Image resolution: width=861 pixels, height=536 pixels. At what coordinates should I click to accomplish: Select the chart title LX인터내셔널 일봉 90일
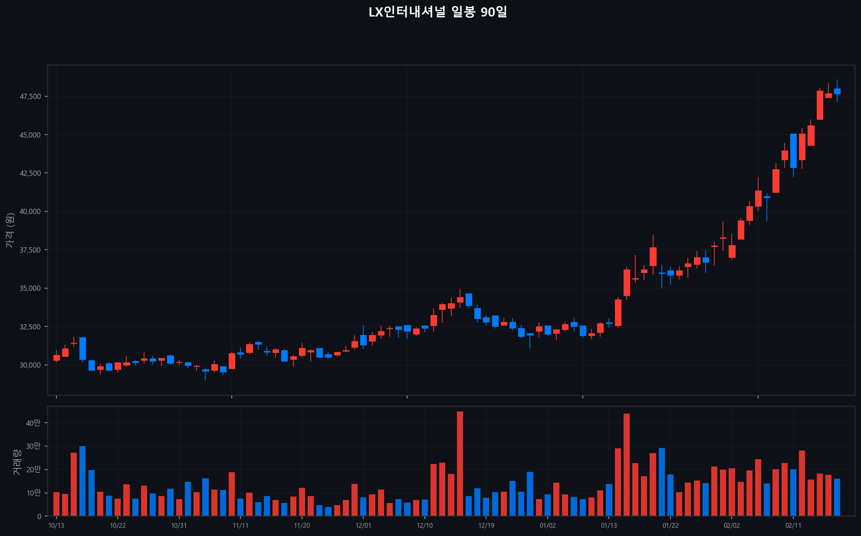pos(439,13)
